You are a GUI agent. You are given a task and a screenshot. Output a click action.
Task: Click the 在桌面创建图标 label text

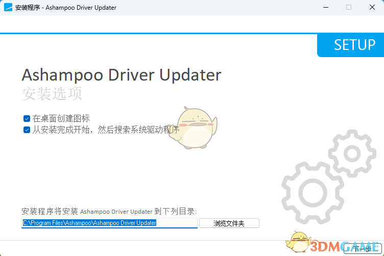(61, 119)
